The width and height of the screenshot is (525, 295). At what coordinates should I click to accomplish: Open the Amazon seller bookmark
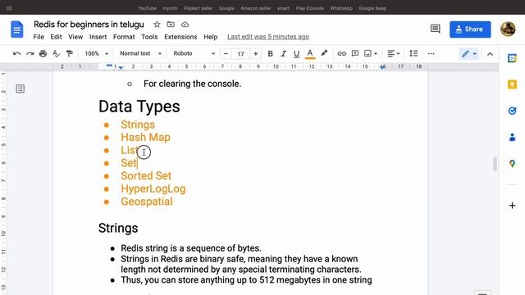pyautogui.click(x=255, y=8)
